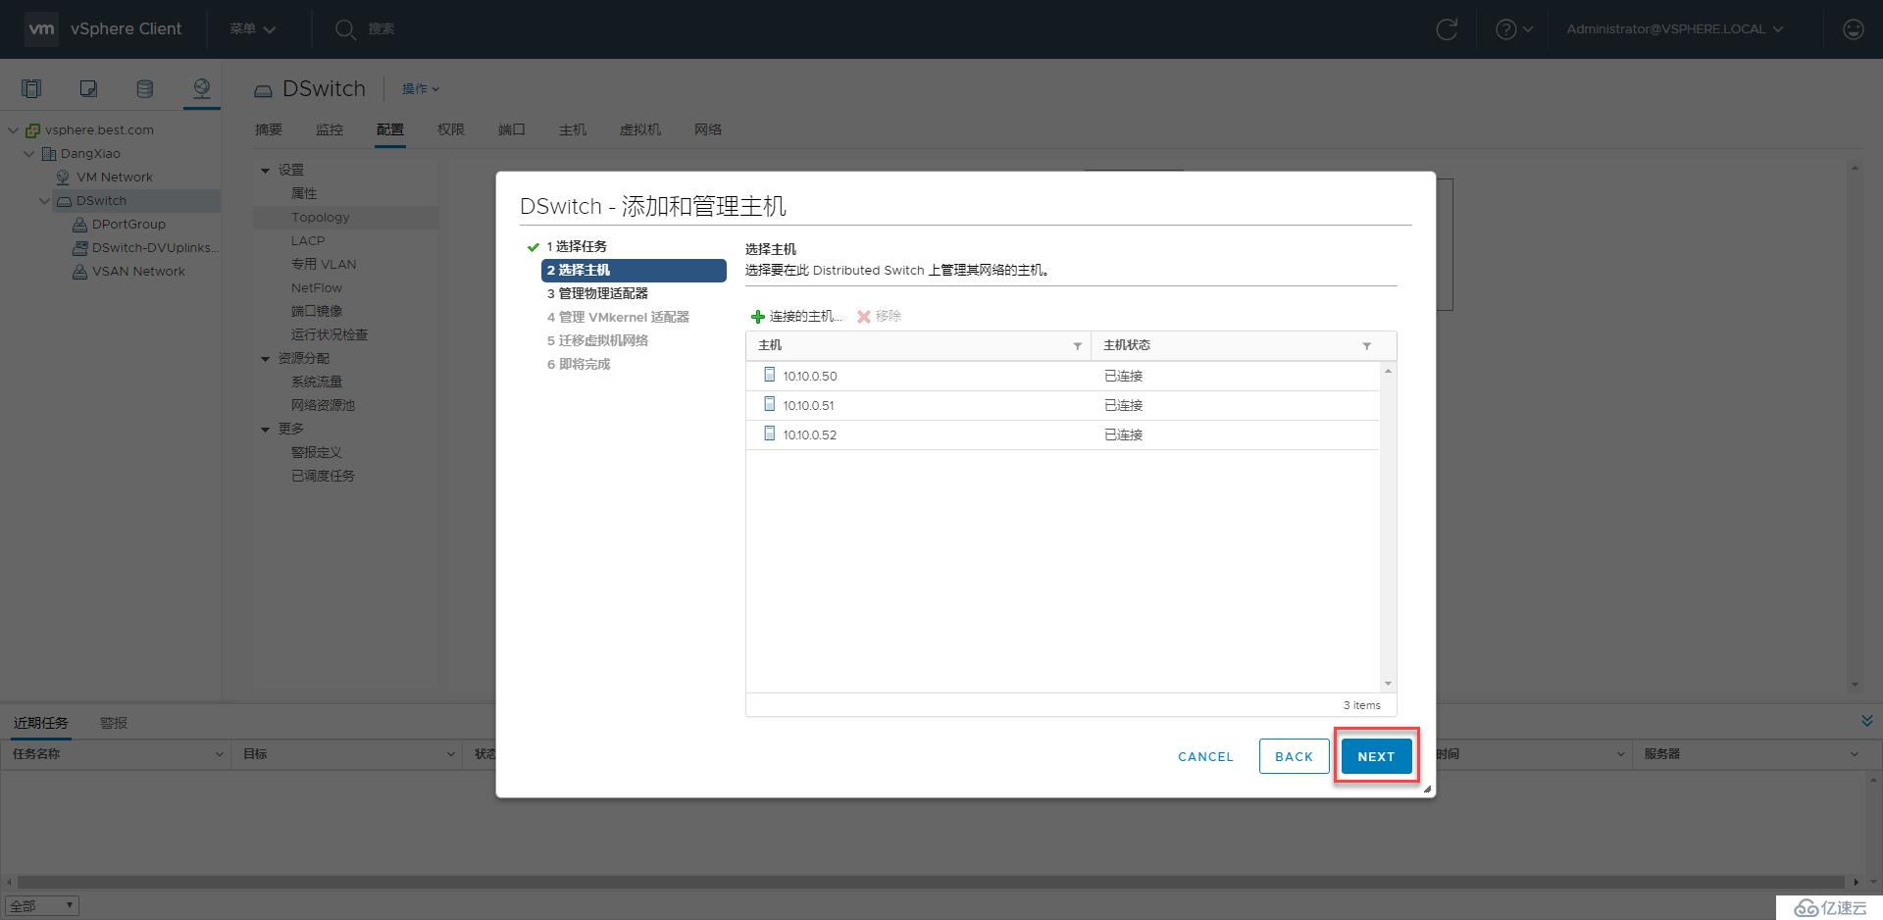The image size is (1883, 920).
Task: Collapse the 资源分配 section
Action: click(265, 359)
